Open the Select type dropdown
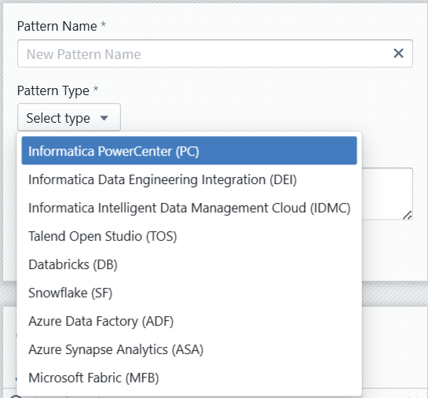The width and height of the screenshot is (428, 398). tap(69, 117)
